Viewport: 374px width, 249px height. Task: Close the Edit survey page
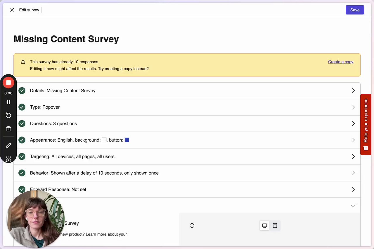[x=12, y=10]
